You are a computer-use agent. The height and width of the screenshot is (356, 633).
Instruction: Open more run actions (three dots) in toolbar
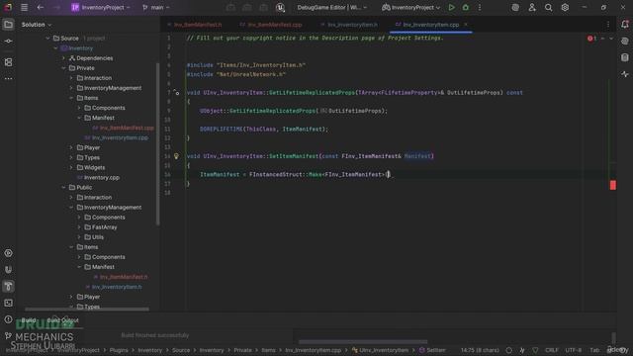pos(480,7)
